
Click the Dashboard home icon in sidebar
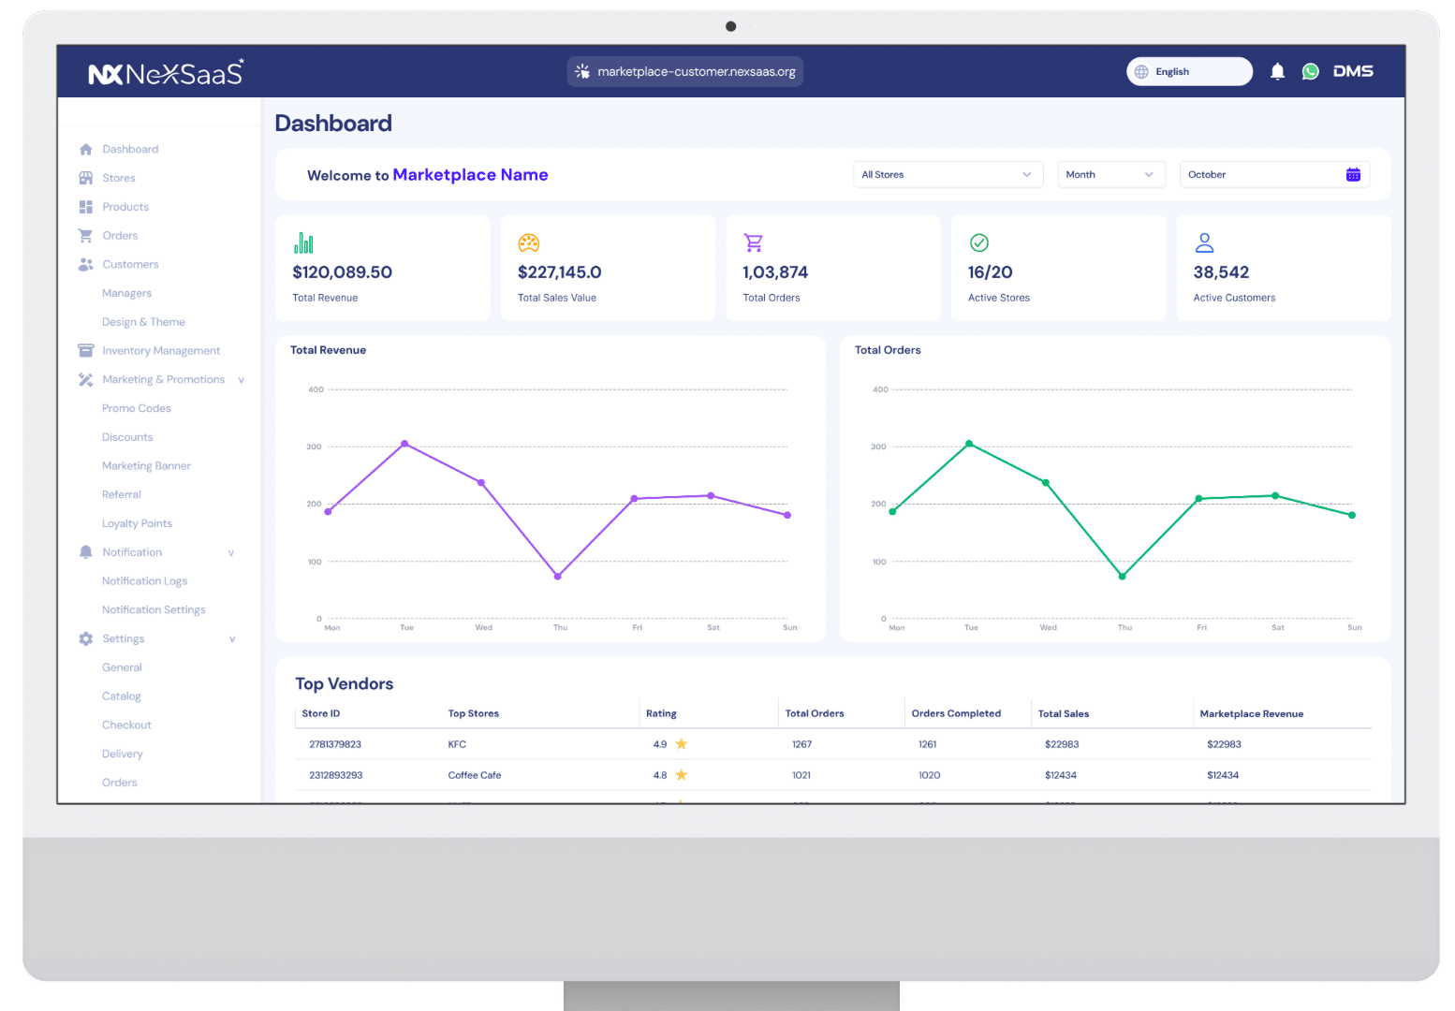click(x=86, y=150)
